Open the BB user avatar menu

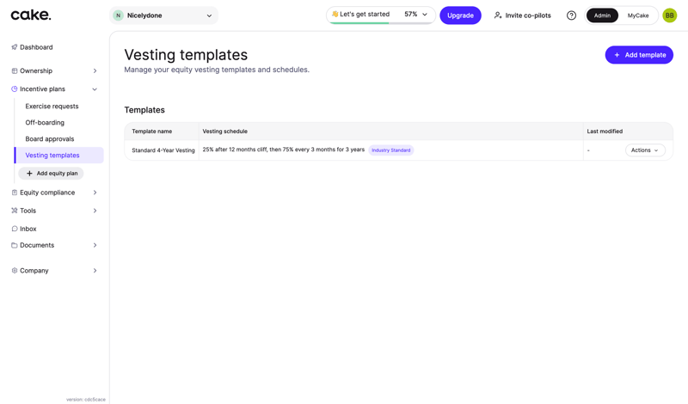(669, 15)
